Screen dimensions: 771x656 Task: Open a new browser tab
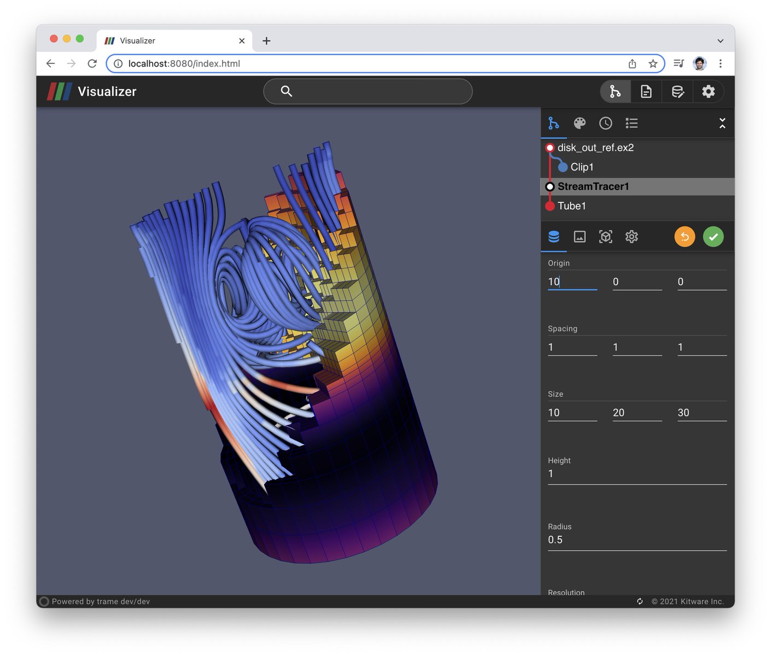click(x=266, y=40)
